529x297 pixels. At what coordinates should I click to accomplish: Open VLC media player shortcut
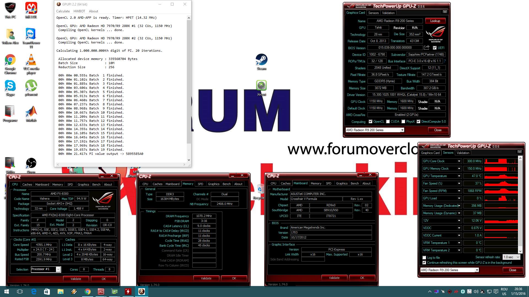[31, 64]
